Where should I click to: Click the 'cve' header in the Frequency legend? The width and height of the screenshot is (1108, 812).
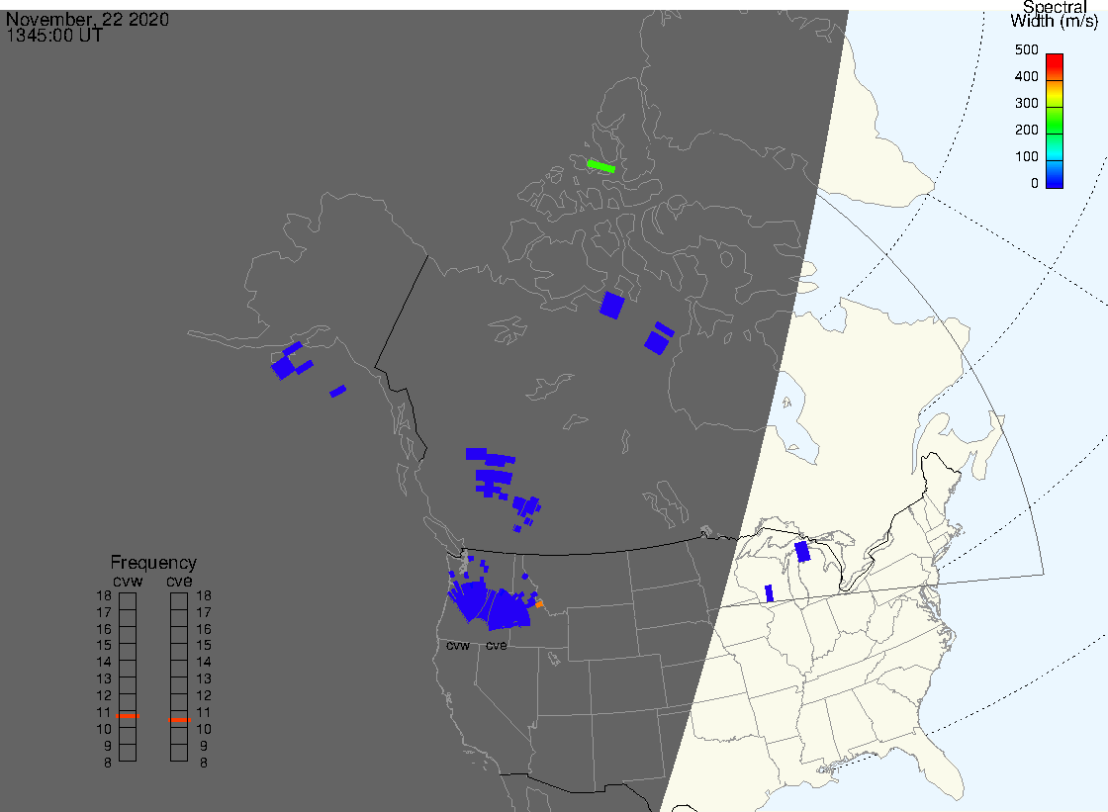[x=179, y=581]
